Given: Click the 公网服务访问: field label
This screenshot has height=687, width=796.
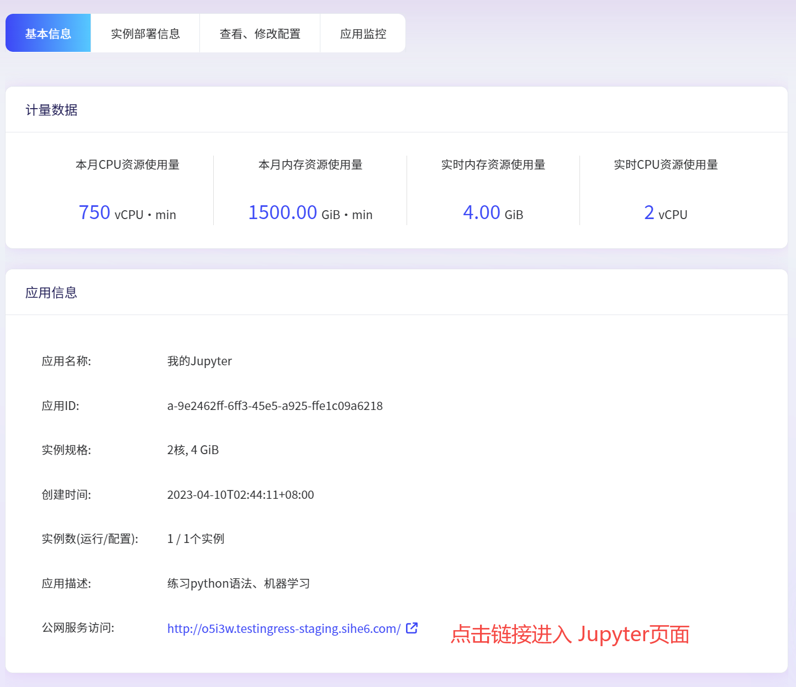Looking at the screenshot, I should (78, 628).
